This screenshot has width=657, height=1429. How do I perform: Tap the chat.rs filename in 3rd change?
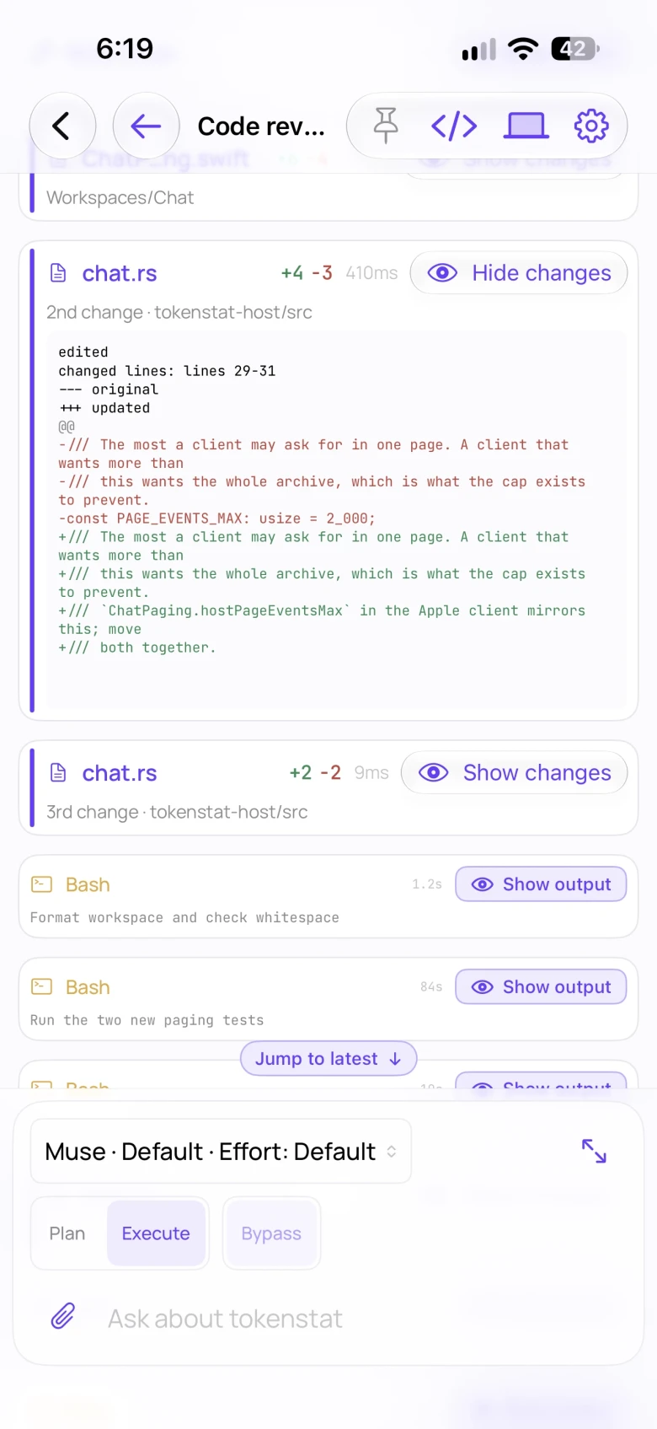[x=120, y=773]
